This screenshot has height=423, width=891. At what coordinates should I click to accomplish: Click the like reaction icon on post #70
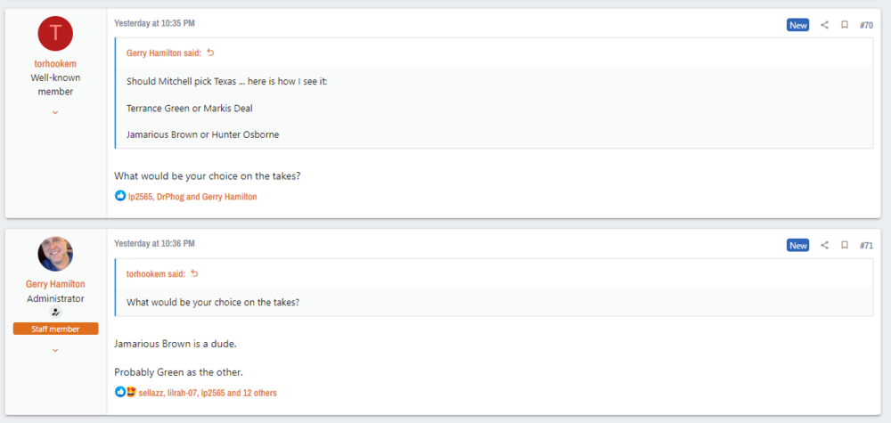point(120,196)
